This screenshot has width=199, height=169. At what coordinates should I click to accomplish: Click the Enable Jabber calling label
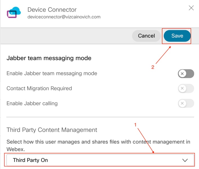(x=32, y=103)
